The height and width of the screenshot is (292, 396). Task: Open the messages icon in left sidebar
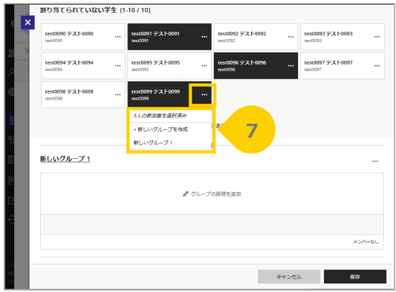tap(11, 180)
